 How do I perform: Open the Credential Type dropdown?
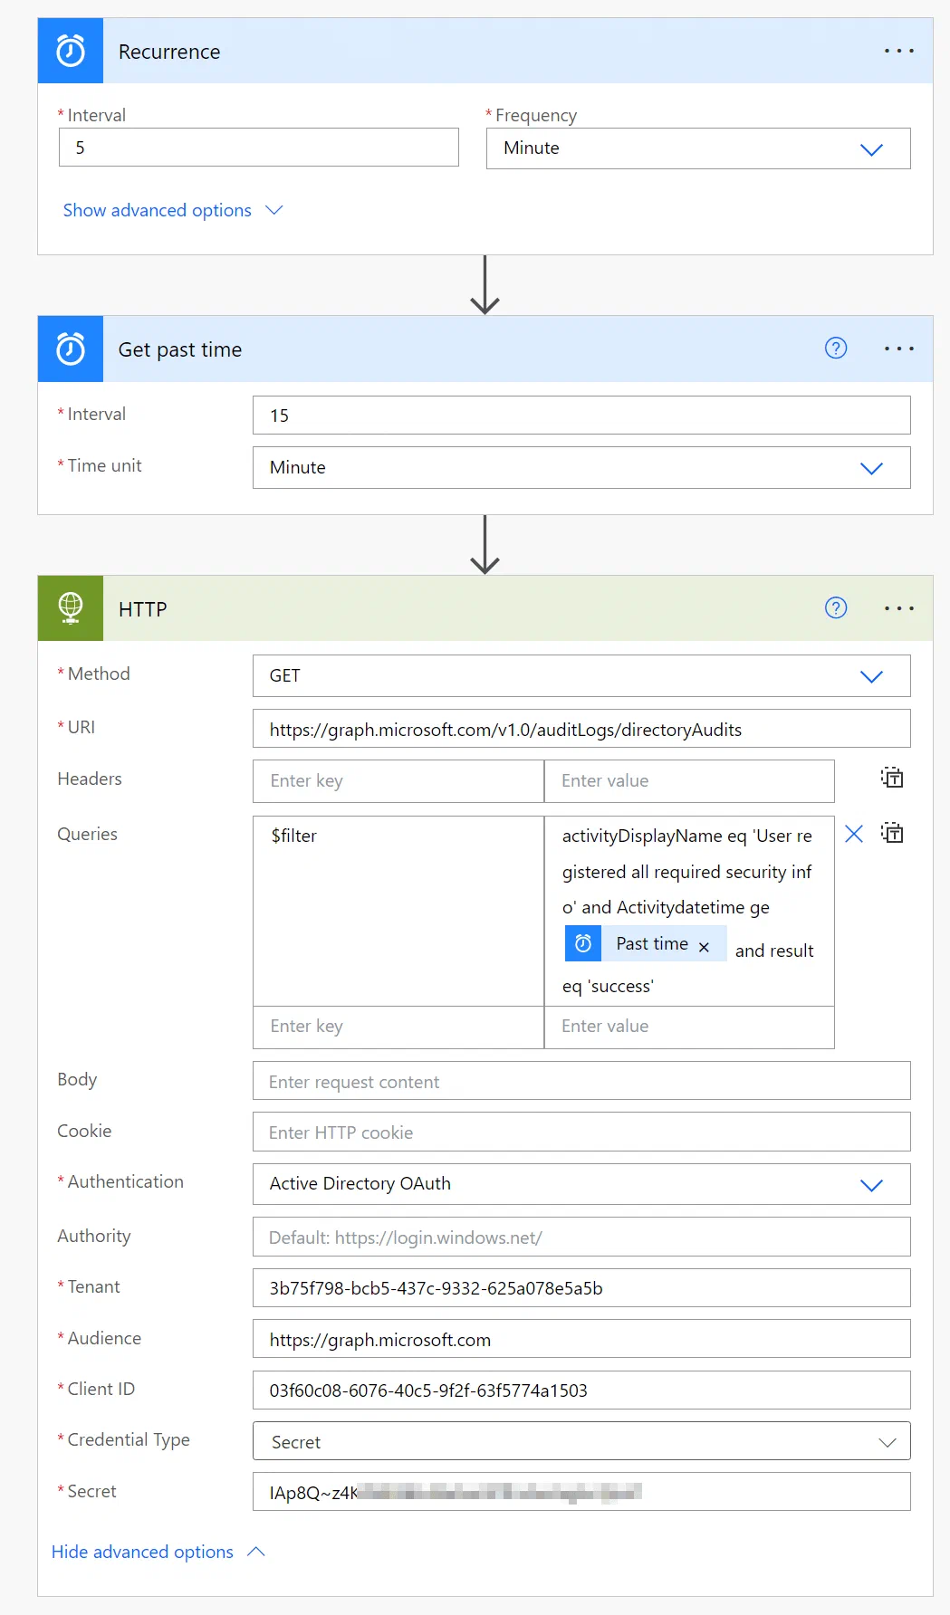581,1441
